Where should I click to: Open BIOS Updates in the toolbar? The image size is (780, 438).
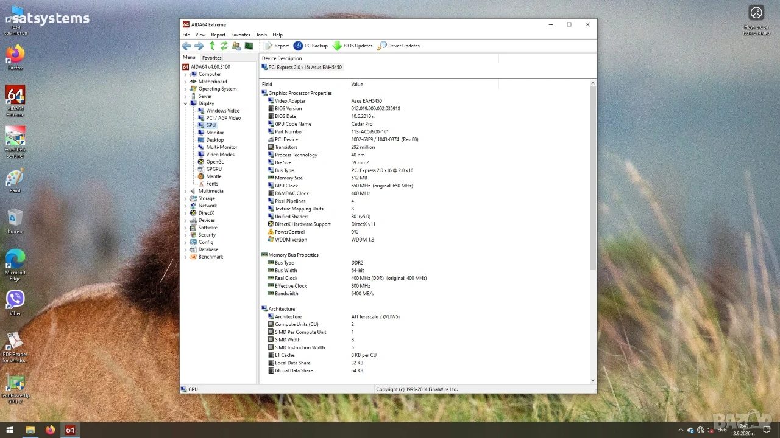point(352,46)
